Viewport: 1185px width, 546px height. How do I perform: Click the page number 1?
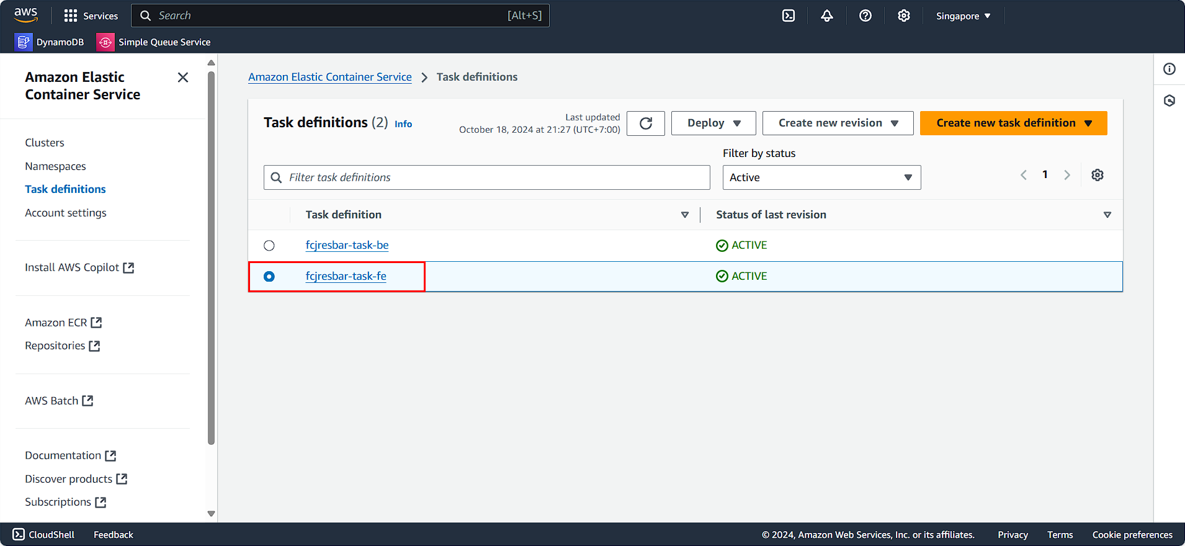(1045, 175)
